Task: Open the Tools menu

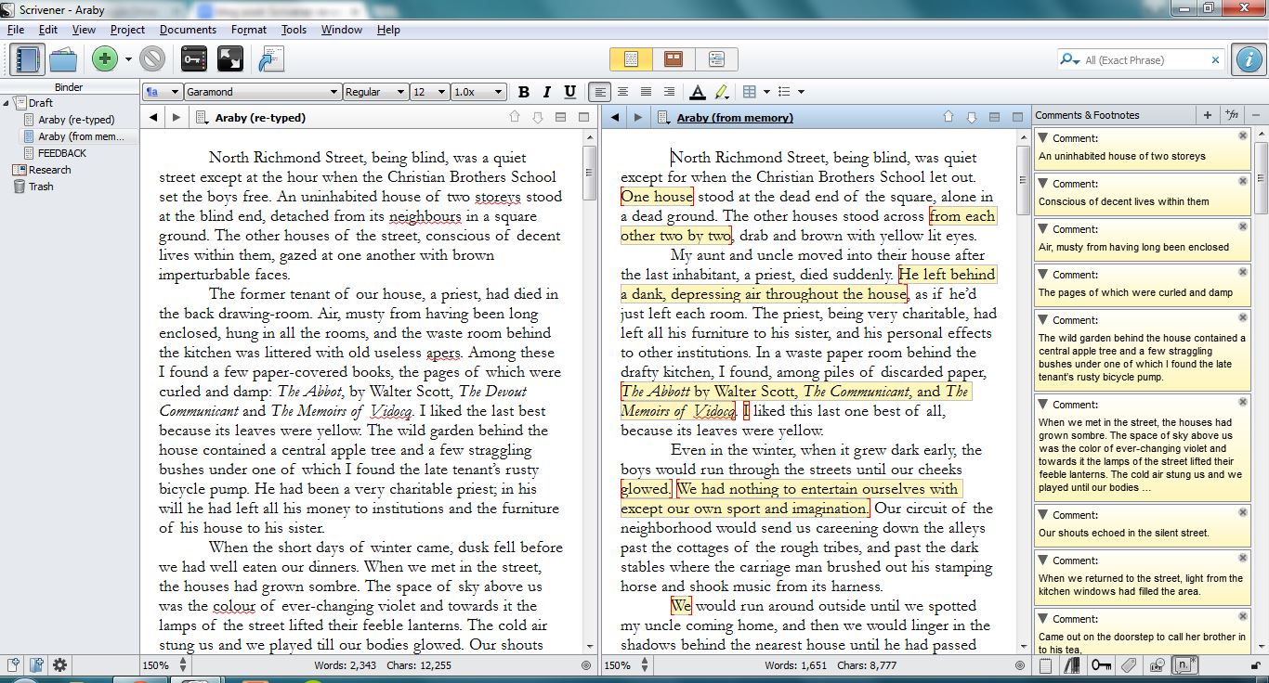Action: [x=294, y=30]
